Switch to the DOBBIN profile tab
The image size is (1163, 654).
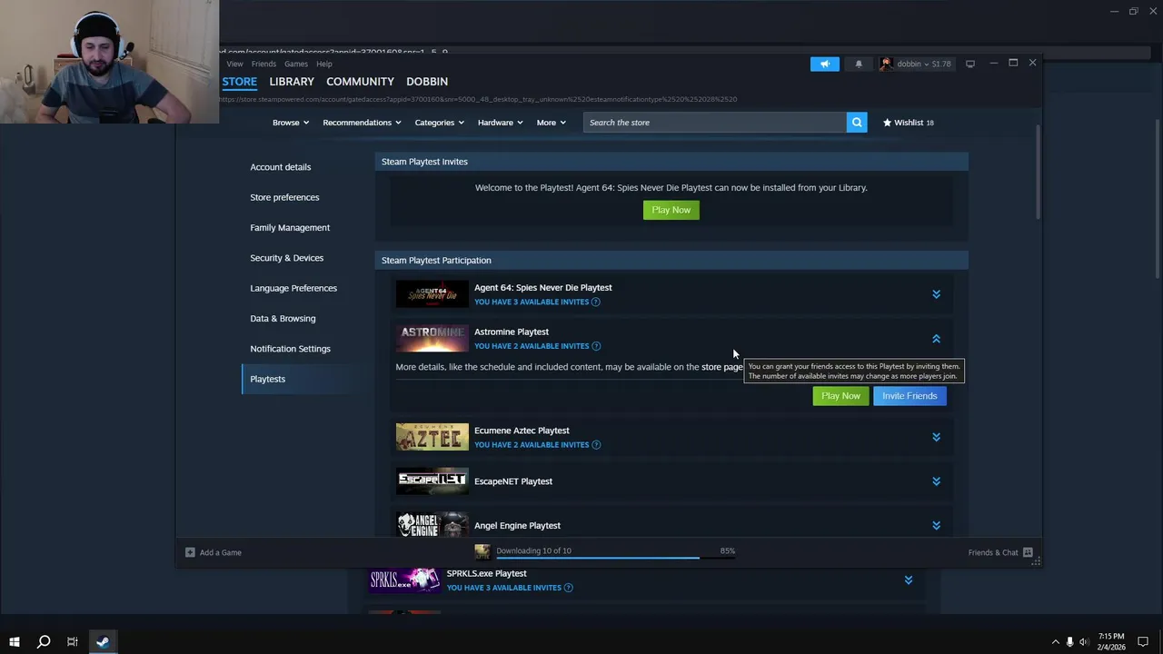click(x=427, y=82)
